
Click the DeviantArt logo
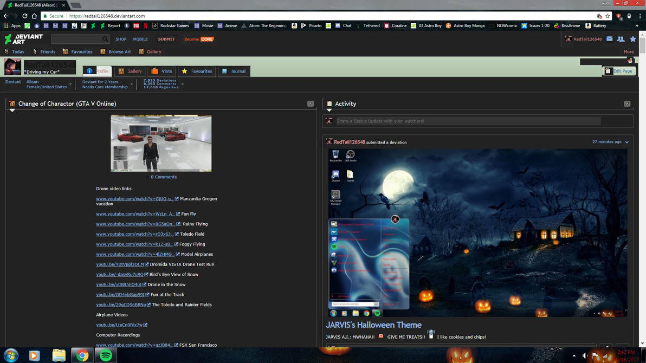pyautogui.click(x=23, y=39)
